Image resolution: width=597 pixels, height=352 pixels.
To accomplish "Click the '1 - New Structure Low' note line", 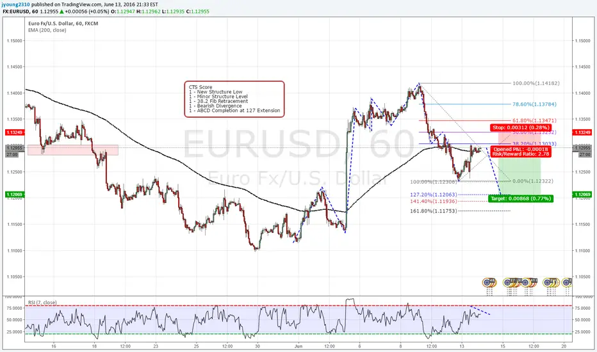I will click(215, 92).
